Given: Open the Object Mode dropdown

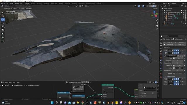Looking at the screenshot, I should (10, 6).
